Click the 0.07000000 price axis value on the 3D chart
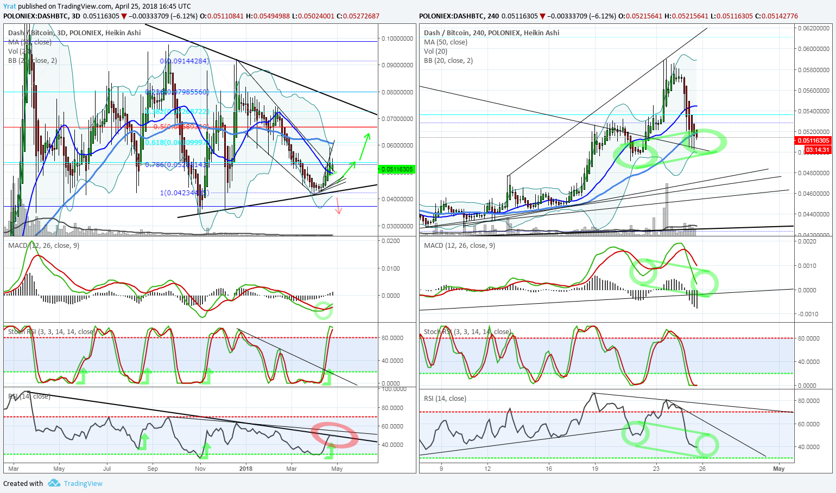Image resolution: width=836 pixels, height=493 pixels. point(397,118)
